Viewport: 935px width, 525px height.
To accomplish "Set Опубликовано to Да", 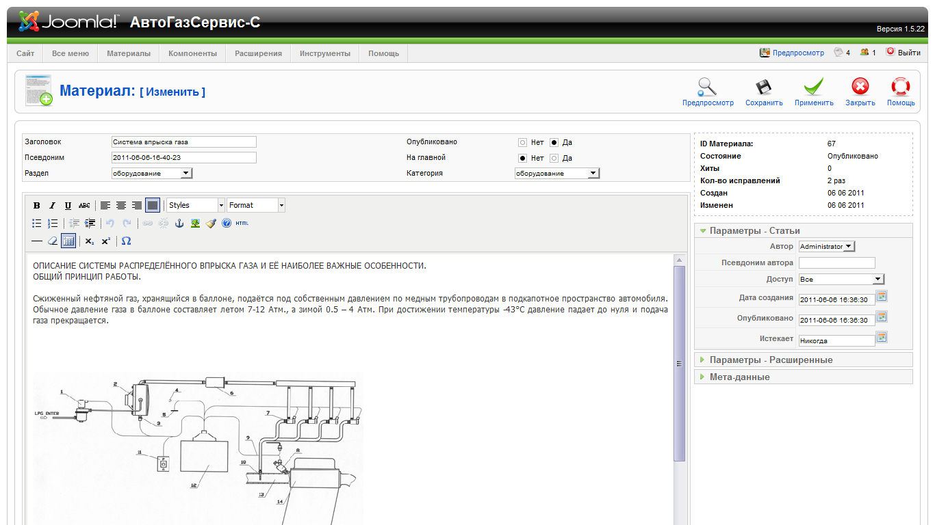I will tap(554, 143).
